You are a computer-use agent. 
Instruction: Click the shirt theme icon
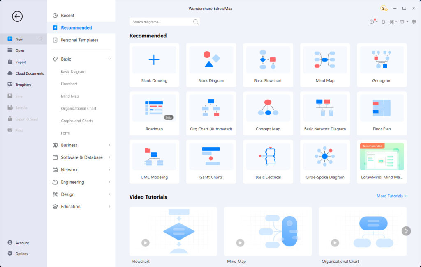(x=402, y=22)
